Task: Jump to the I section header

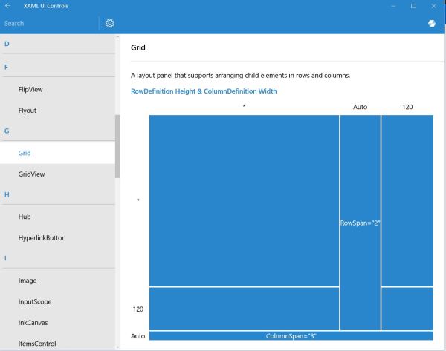Action: [x=5, y=258]
